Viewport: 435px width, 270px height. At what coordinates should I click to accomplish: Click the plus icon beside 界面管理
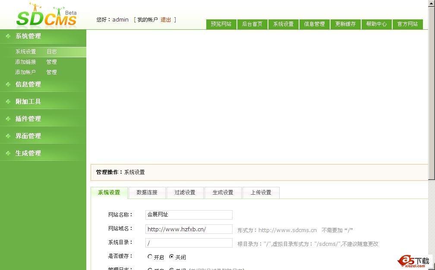click(8, 136)
